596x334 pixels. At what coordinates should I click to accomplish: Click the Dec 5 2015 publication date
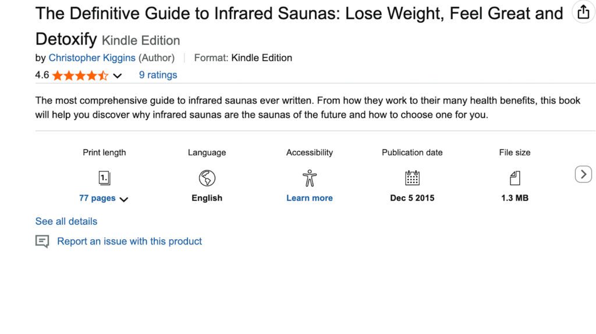[412, 198]
